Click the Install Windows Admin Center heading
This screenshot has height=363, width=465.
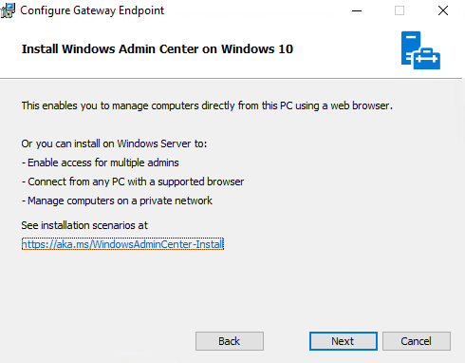158,49
